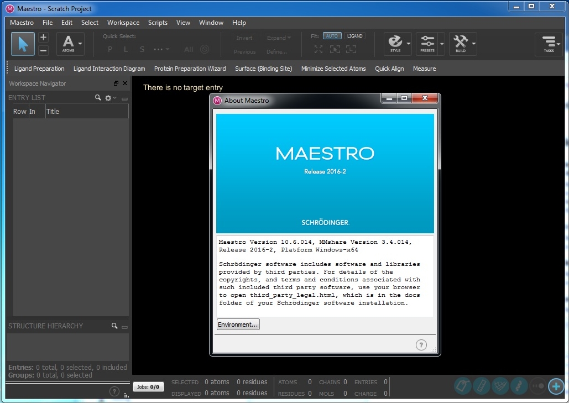Open the Help menu
The width and height of the screenshot is (569, 403).
coord(239,23)
